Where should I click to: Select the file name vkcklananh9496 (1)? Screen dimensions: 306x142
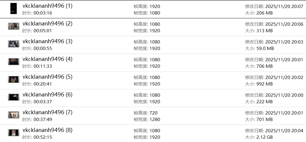point(47,6)
